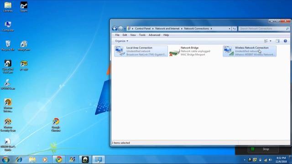Click the Control Panel breadcrumb
The image size is (292, 164).
click(143, 29)
